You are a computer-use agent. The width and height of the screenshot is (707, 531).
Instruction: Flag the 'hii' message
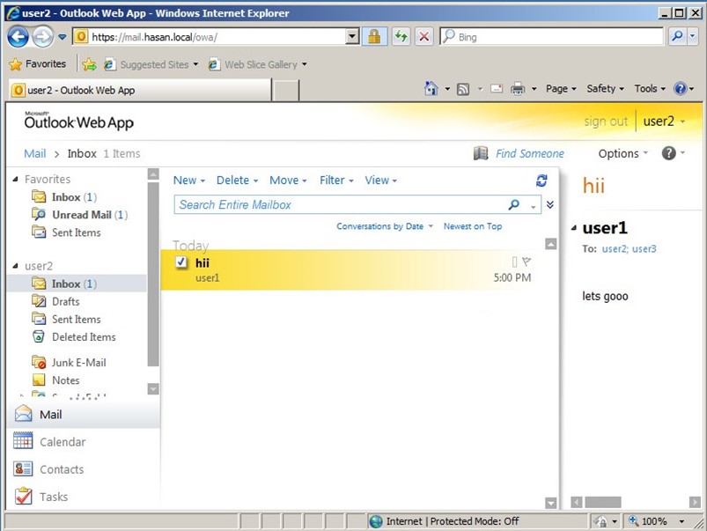[527, 262]
